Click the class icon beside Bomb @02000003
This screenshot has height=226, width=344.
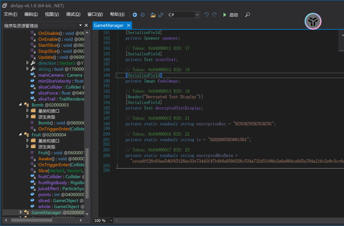[27, 105]
